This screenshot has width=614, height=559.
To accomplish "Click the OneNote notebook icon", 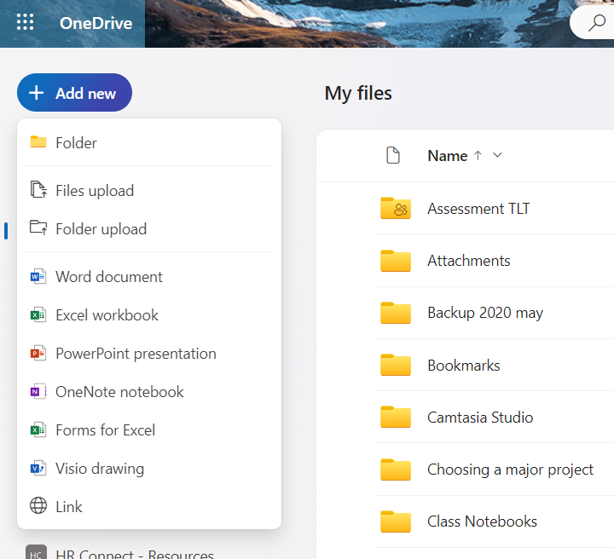I will (38, 392).
